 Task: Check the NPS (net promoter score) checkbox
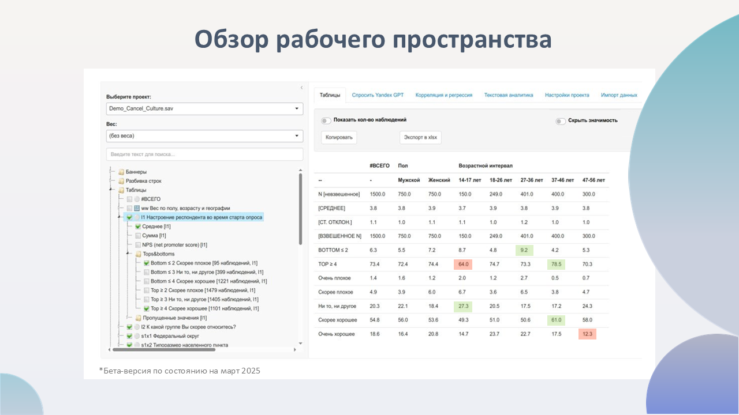pyautogui.click(x=138, y=245)
